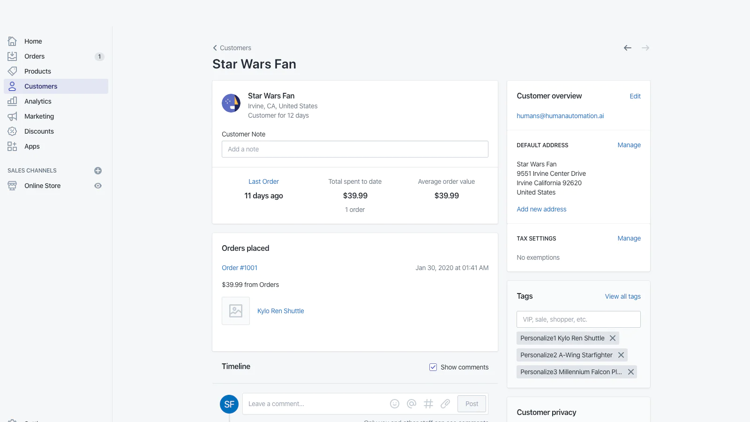Viewport: 750px width, 422px height.
Task: Click the '$39.99 from Orders' text
Action: (x=250, y=285)
